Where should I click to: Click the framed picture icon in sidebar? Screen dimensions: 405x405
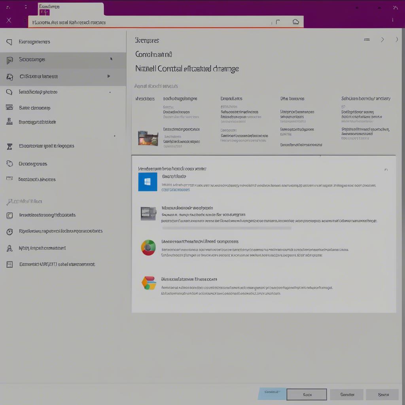pos(9,107)
